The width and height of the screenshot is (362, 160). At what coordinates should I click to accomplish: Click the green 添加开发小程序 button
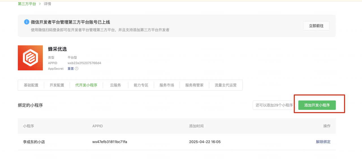point(317,105)
